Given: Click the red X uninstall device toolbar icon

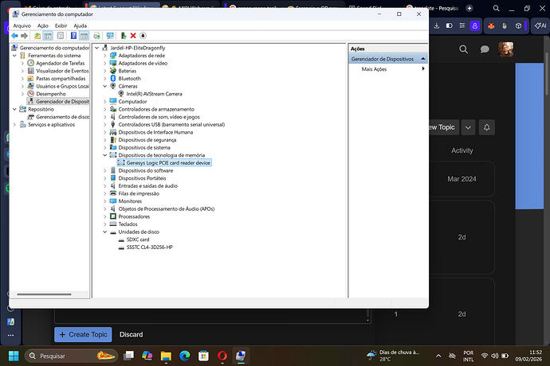Looking at the screenshot, I should click(133, 36).
